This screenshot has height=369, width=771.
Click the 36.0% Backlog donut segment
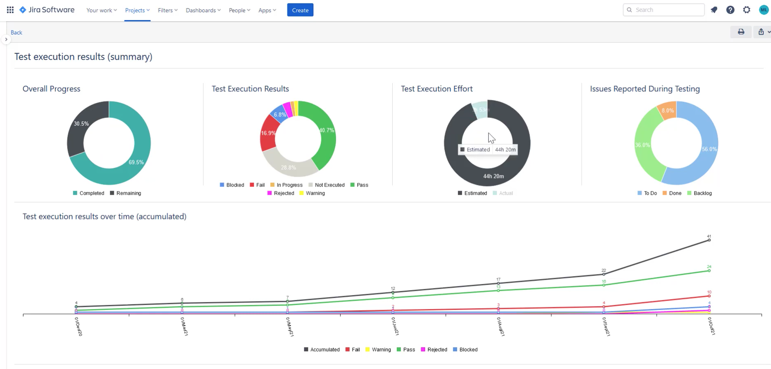tap(643, 145)
